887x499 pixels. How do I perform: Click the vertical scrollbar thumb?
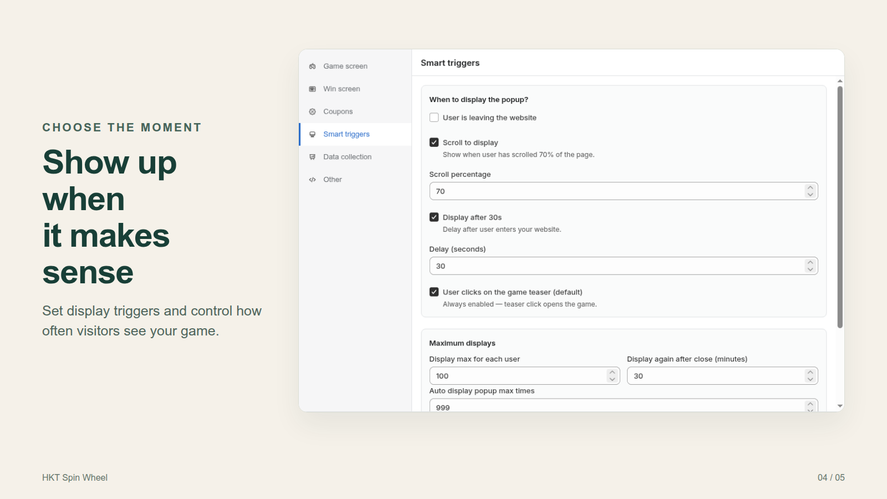(840, 207)
